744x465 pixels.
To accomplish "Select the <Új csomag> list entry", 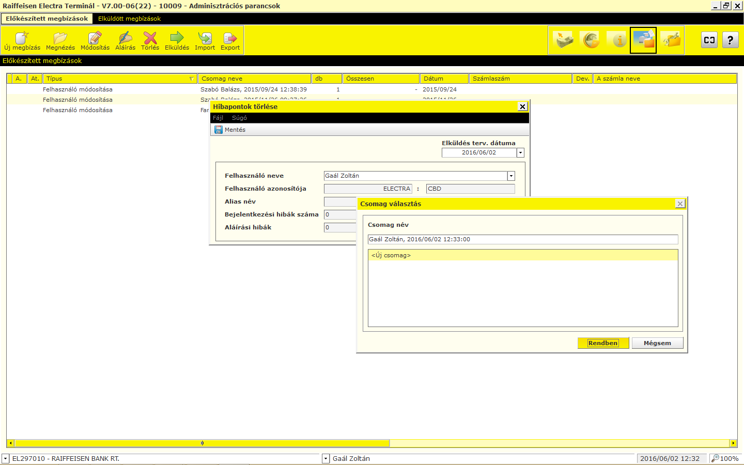I will [x=522, y=255].
